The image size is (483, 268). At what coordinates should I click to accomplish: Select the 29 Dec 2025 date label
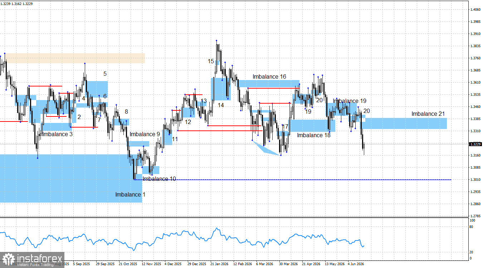pos(197,264)
